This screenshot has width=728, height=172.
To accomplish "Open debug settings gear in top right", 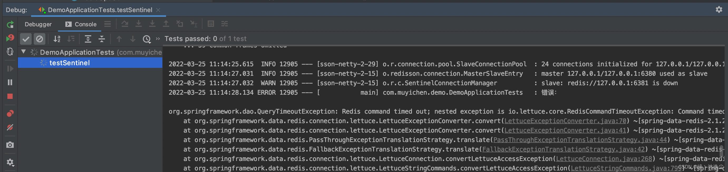I will coord(719,9).
